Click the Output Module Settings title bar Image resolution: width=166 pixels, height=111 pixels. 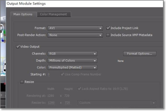(81, 4)
